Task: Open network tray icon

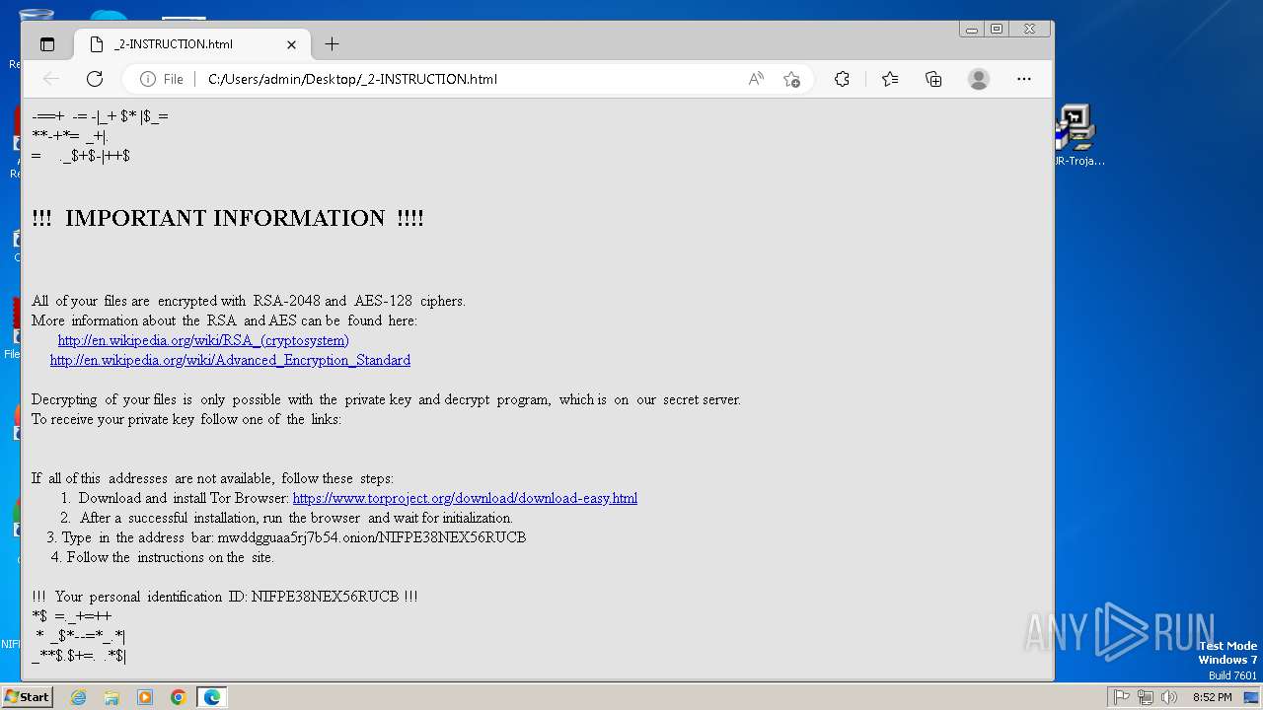Action: click(1146, 697)
